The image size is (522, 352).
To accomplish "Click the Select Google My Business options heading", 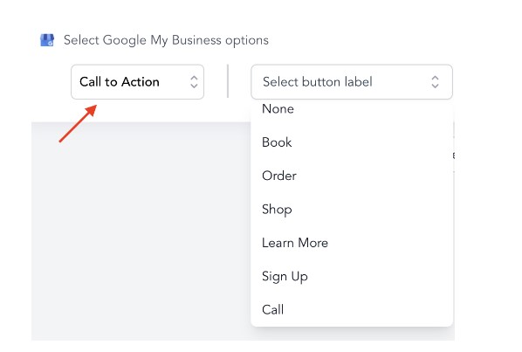I will (x=166, y=40).
